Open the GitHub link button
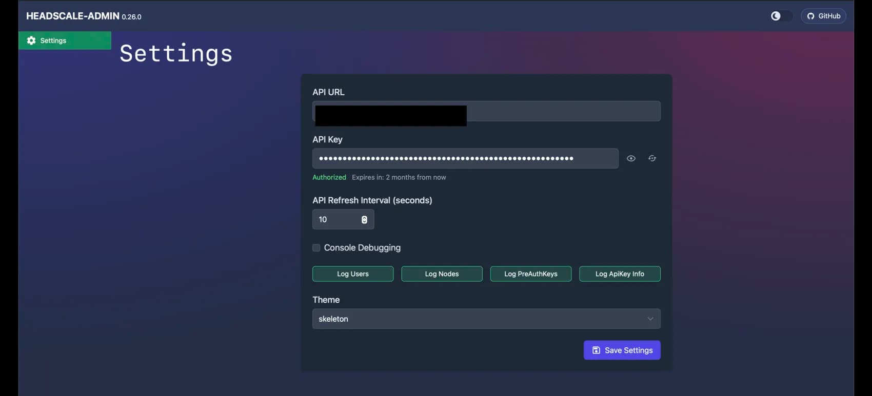The height and width of the screenshot is (396, 872). (x=823, y=16)
